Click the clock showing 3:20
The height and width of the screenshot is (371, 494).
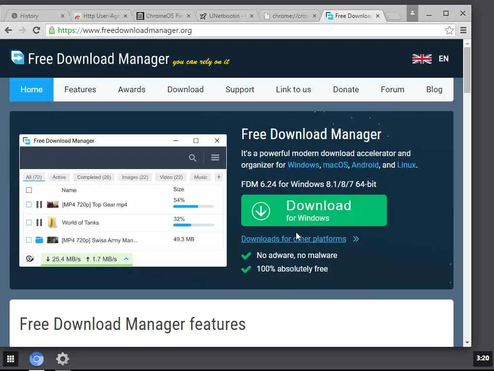point(482,358)
